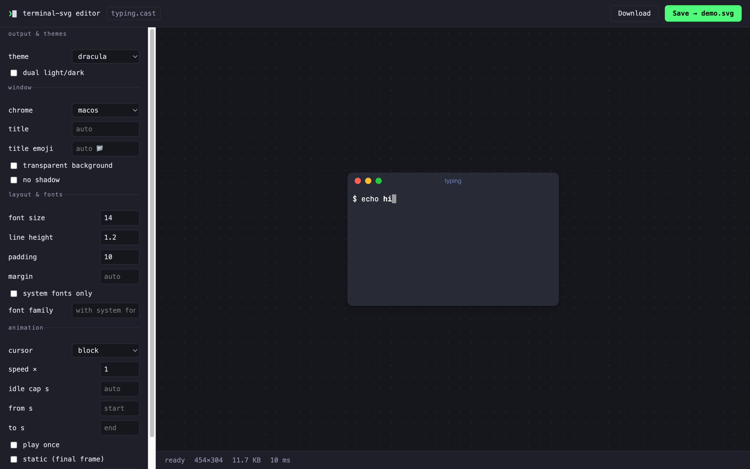Check the no shadow option
750x469 pixels.
tap(14, 180)
